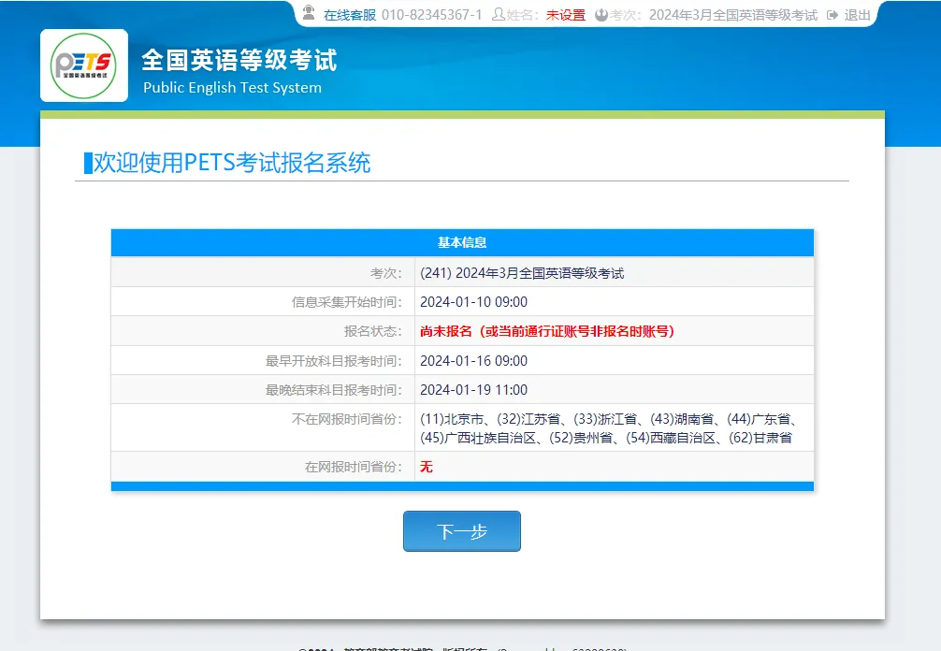Click the red 无 value
This screenshot has width=941, height=651.
427,467
